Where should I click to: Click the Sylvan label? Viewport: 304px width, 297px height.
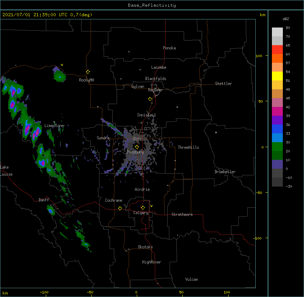click(x=138, y=86)
